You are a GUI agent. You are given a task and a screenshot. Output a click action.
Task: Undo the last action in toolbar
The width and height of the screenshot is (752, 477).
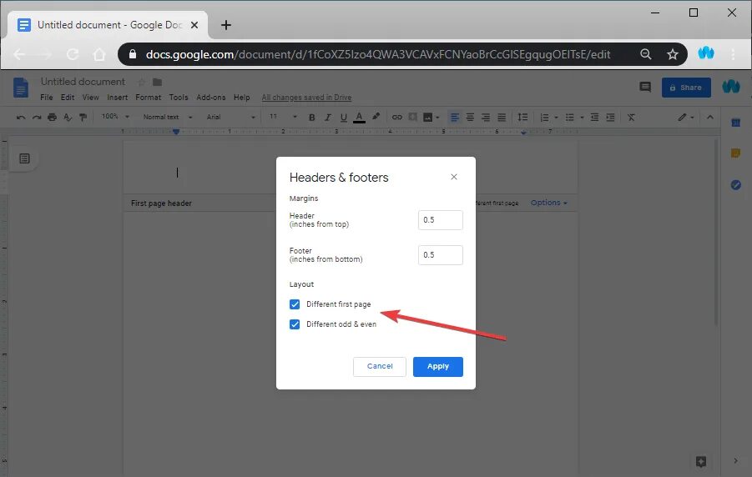pyautogui.click(x=21, y=118)
